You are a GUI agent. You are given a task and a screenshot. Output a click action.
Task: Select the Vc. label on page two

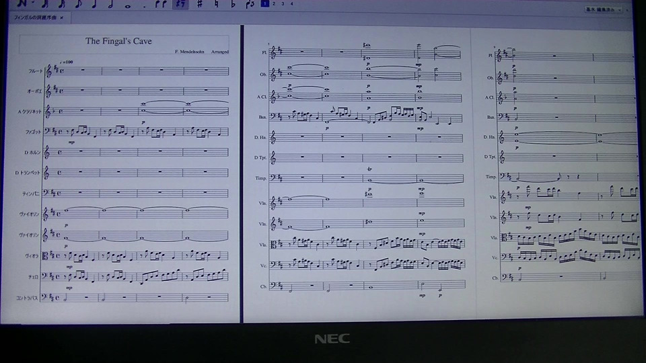point(263,266)
